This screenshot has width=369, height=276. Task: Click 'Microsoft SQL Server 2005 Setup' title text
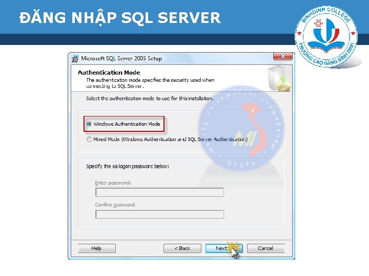[x=121, y=58]
